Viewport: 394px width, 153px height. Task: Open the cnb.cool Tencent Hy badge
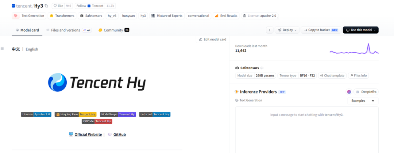click(155, 114)
